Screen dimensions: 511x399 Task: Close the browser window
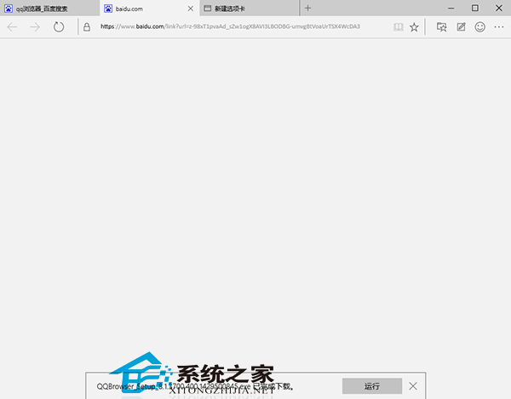click(499, 9)
